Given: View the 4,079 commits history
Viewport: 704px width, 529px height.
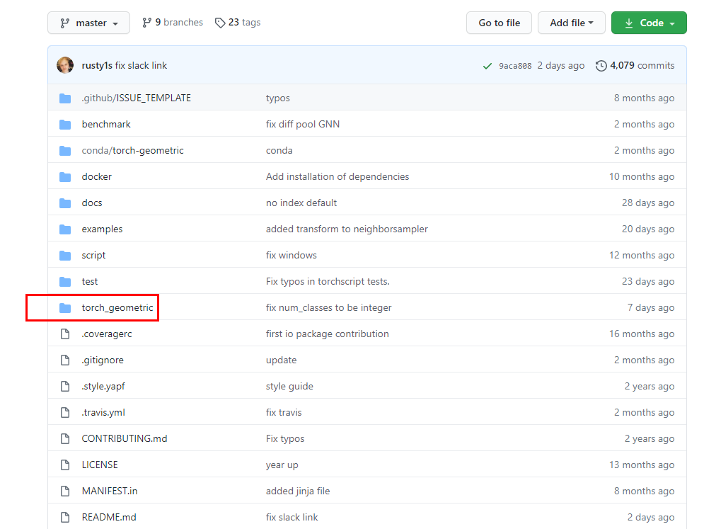Looking at the screenshot, I should pyautogui.click(x=635, y=66).
